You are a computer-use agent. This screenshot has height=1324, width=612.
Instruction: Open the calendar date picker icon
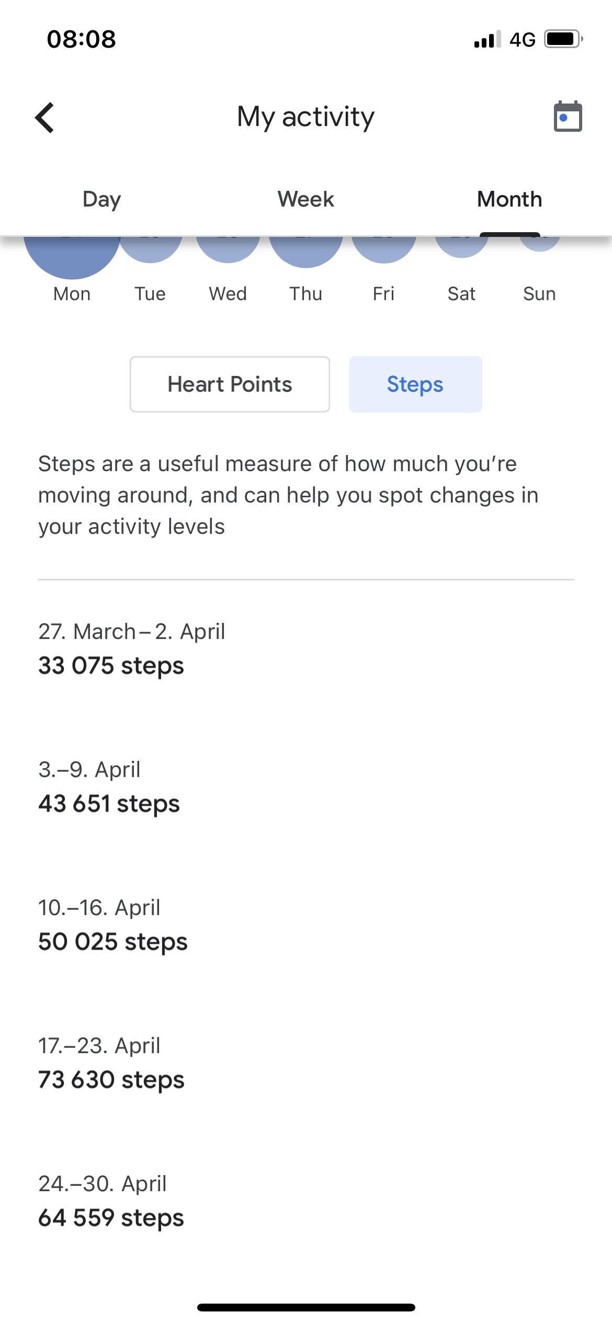[x=568, y=117]
